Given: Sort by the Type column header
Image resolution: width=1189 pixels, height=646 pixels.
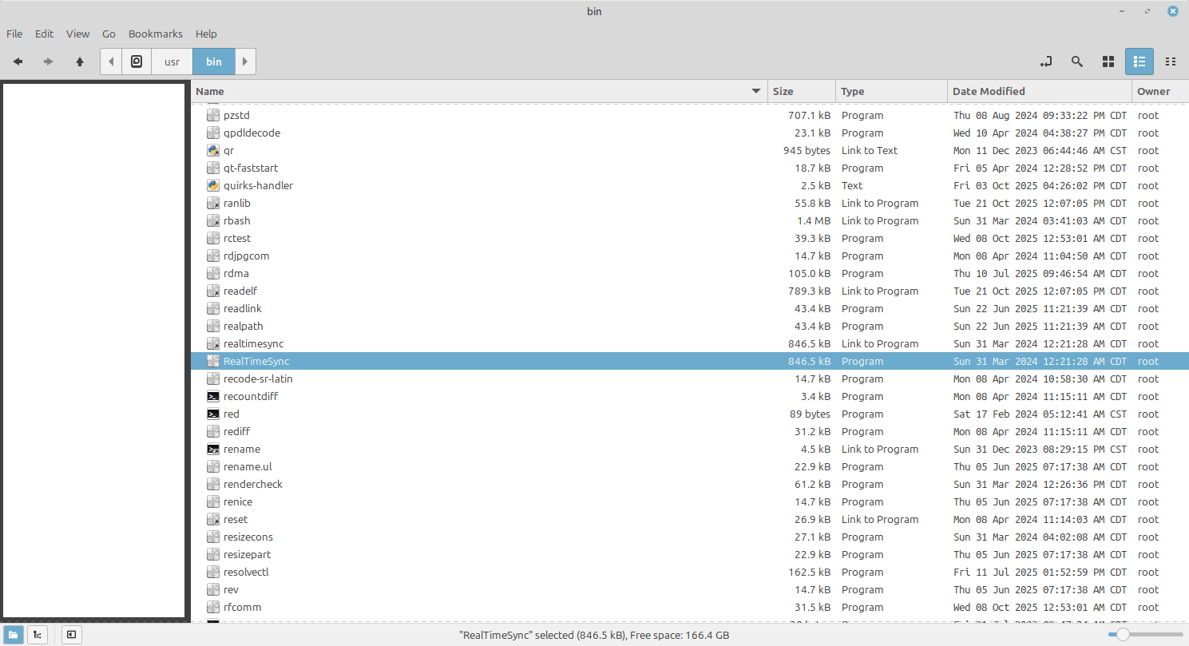Looking at the screenshot, I should pos(891,91).
